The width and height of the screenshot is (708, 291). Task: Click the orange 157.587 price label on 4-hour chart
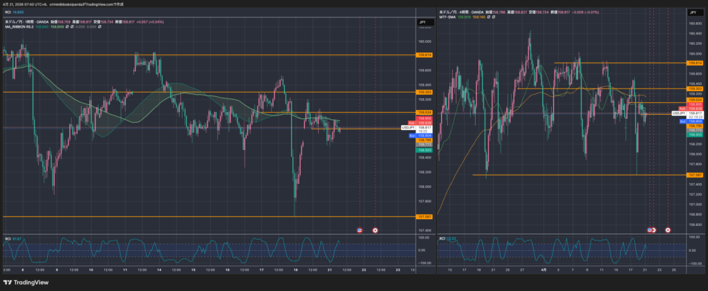point(693,176)
